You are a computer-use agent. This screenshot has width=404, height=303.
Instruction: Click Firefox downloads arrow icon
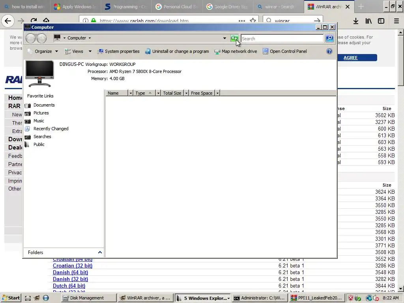tap(356, 21)
